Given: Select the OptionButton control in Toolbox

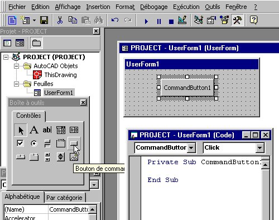Looking at the screenshot, I should [34, 144].
